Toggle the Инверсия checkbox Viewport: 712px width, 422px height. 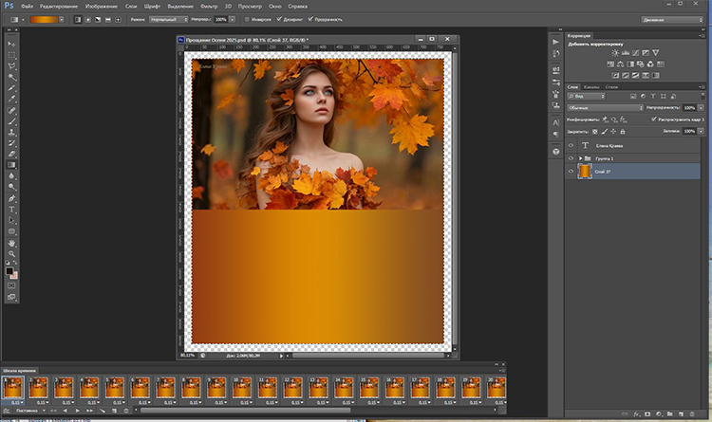click(245, 19)
